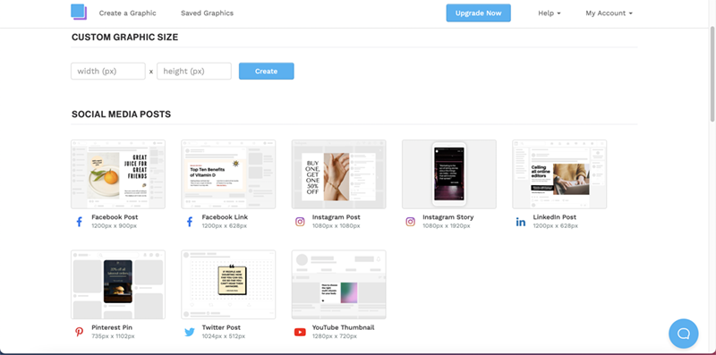Go to Create a Graphic
This screenshot has height=355, width=716.
[x=127, y=13]
